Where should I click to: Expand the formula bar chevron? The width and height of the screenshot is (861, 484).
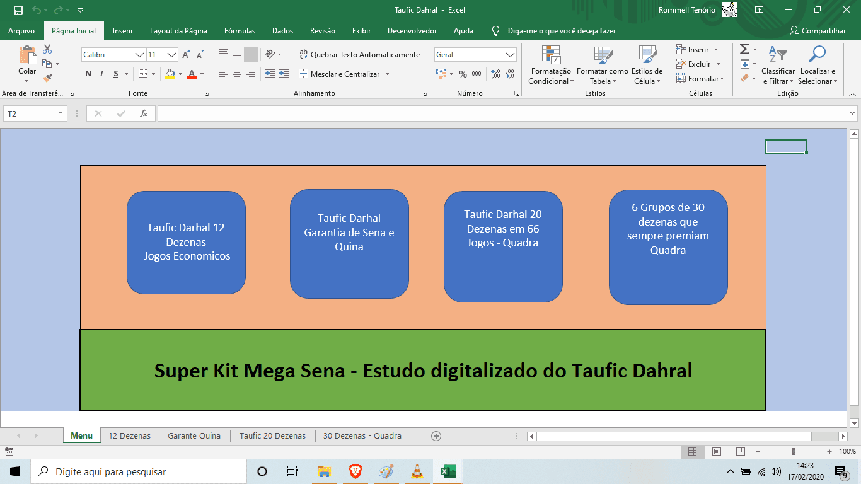point(853,113)
